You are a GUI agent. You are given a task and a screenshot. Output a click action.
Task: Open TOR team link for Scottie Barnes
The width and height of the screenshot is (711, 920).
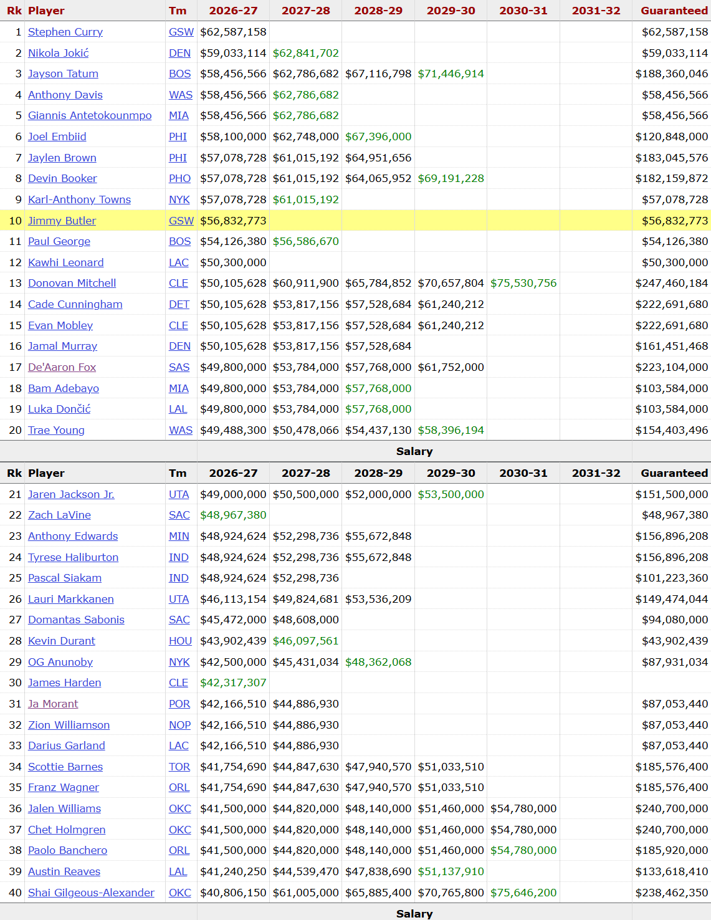pyautogui.click(x=179, y=767)
